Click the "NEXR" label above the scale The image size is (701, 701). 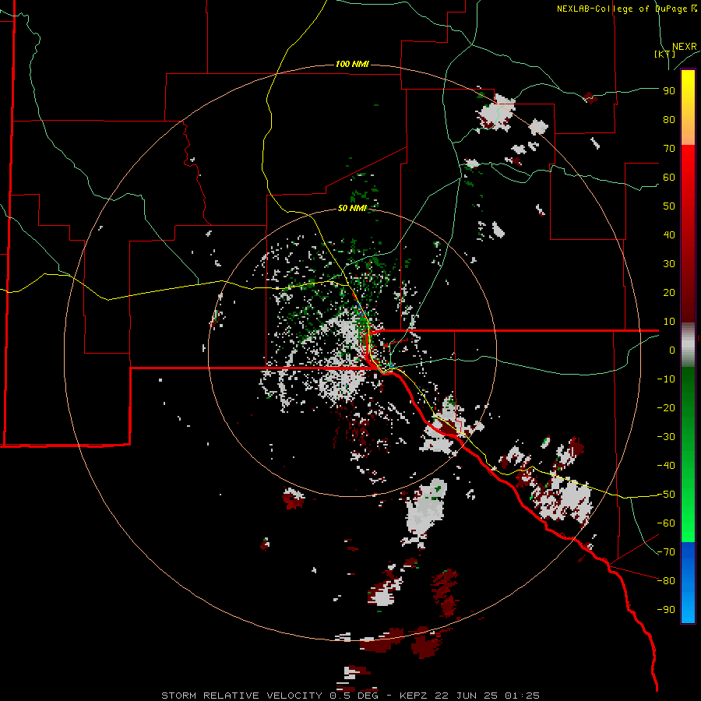(x=684, y=47)
